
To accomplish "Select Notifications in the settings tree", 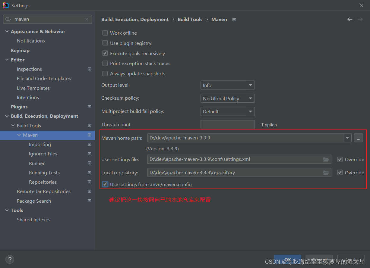I will [x=31, y=41].
